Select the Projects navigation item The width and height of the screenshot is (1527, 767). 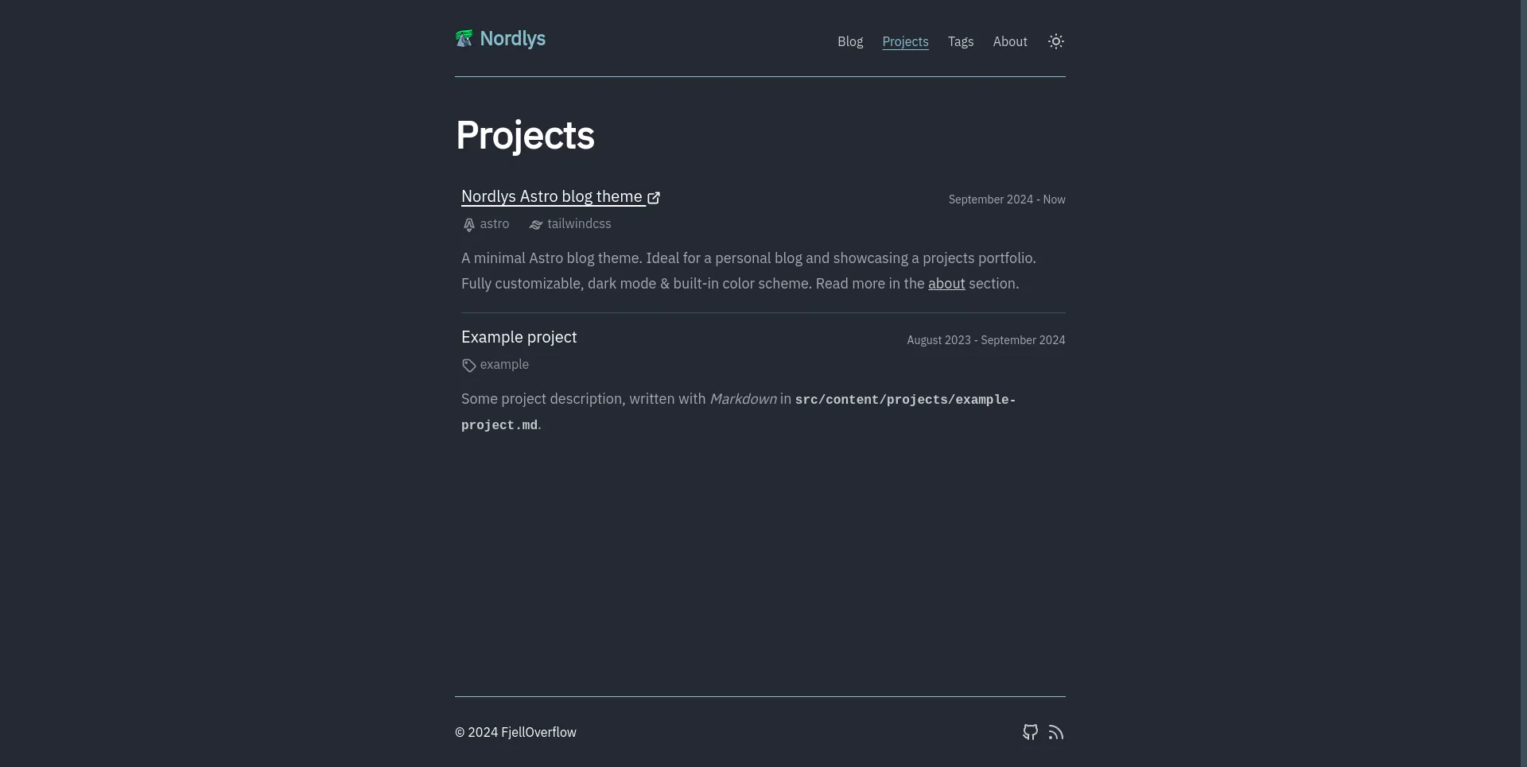pyautogui.click(x=905, y=41)
